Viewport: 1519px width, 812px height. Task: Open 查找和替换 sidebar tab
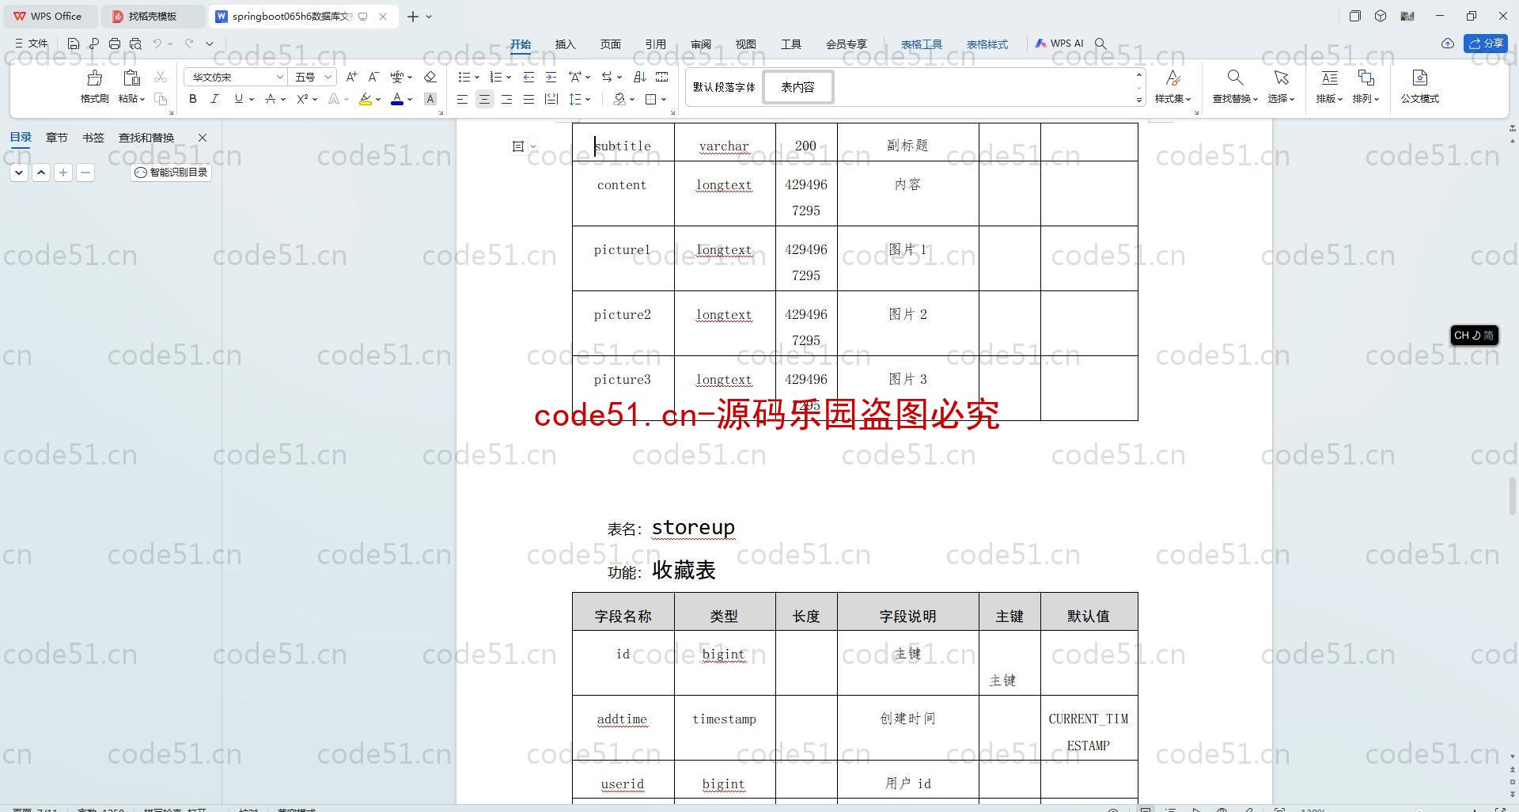pyautogui.click(x=146, y=138)
